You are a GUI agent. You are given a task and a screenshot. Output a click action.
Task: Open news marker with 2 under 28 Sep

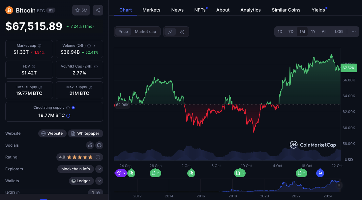coord(155,173)
